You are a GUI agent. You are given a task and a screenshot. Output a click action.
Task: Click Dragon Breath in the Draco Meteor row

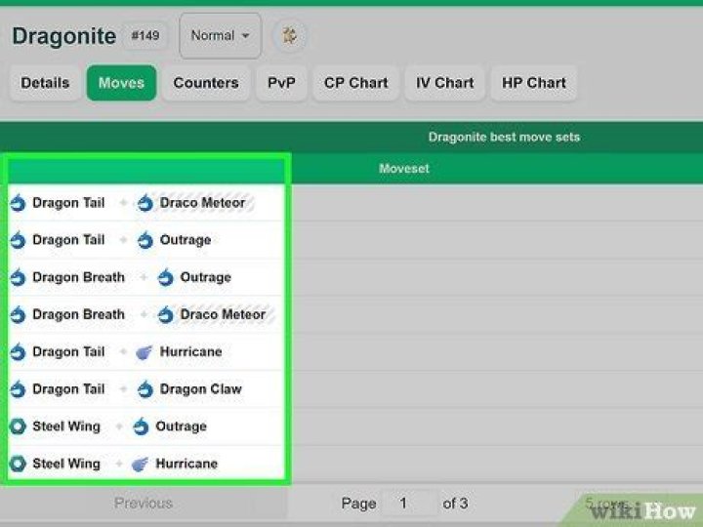coord(79,314)
